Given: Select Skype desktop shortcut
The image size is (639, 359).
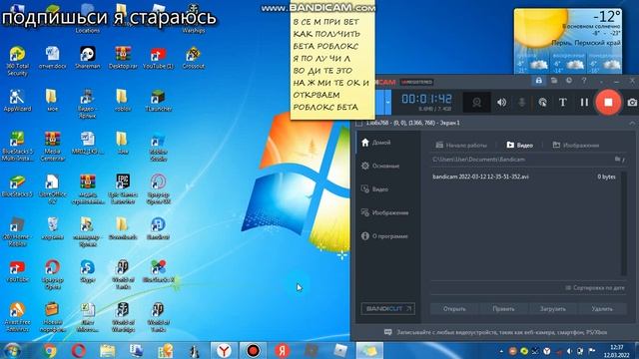Looking at the screenshot, I should (x=87, y=271).
